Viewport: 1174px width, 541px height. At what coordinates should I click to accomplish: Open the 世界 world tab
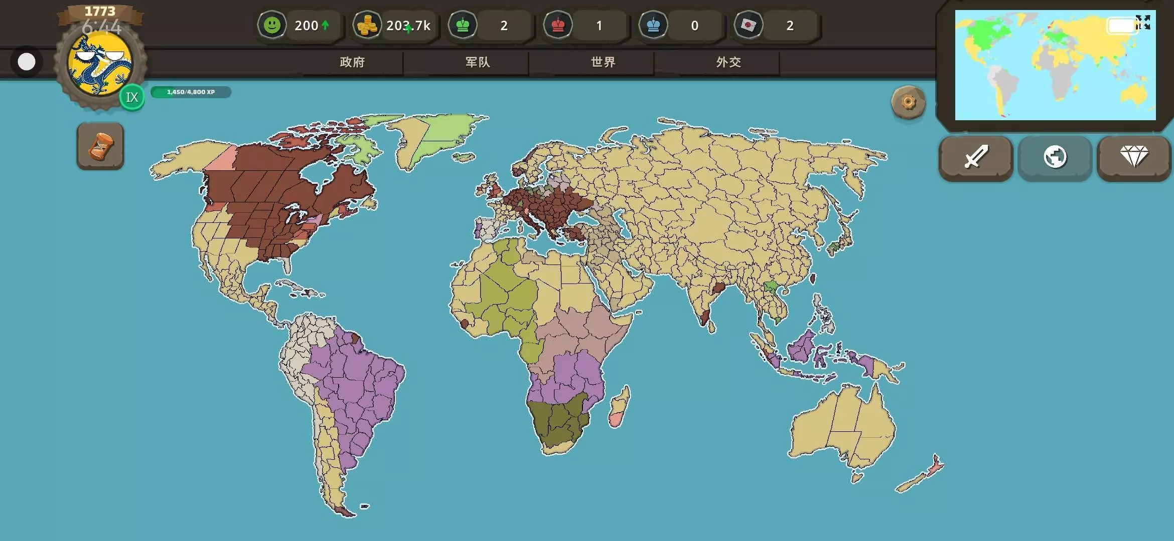tap(603, 62)
